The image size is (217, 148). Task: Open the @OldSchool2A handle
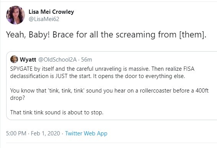coord(57,60)
